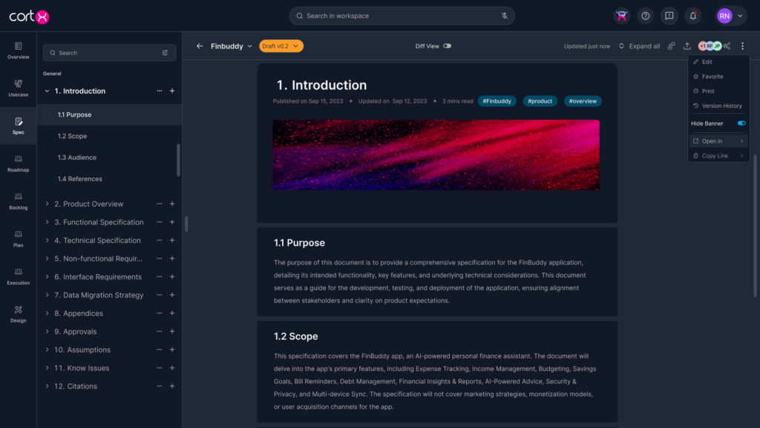760x428 pixels.
Task: Open sidebar search filter settings icon
Action: [165, 53]
